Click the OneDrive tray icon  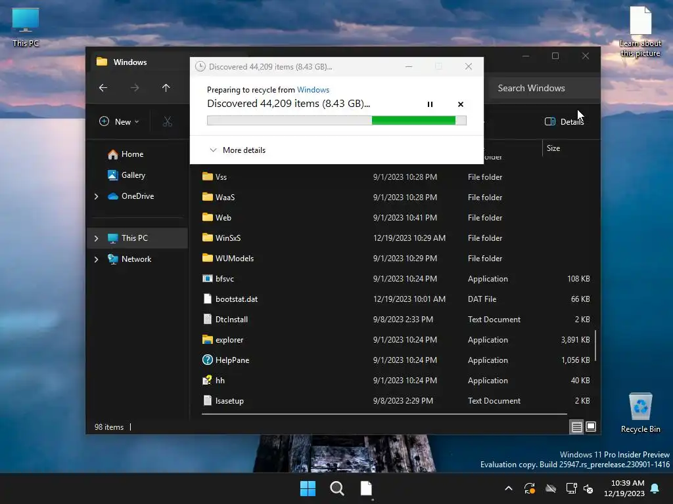click(551, 488)
